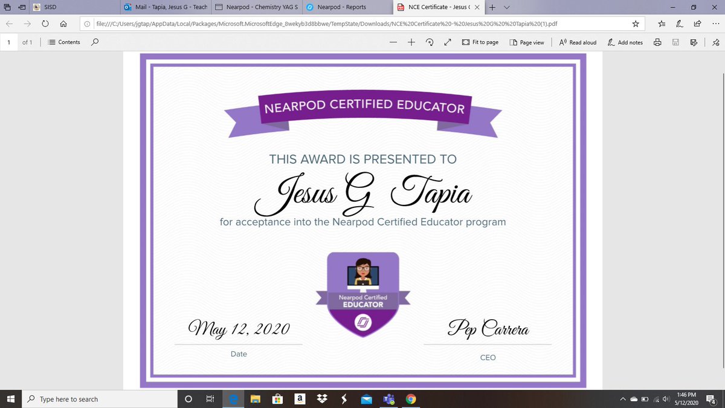Open Mail app from taskbar
The width and height of the screenshot is (725, 408).
(x=366, y=399)
